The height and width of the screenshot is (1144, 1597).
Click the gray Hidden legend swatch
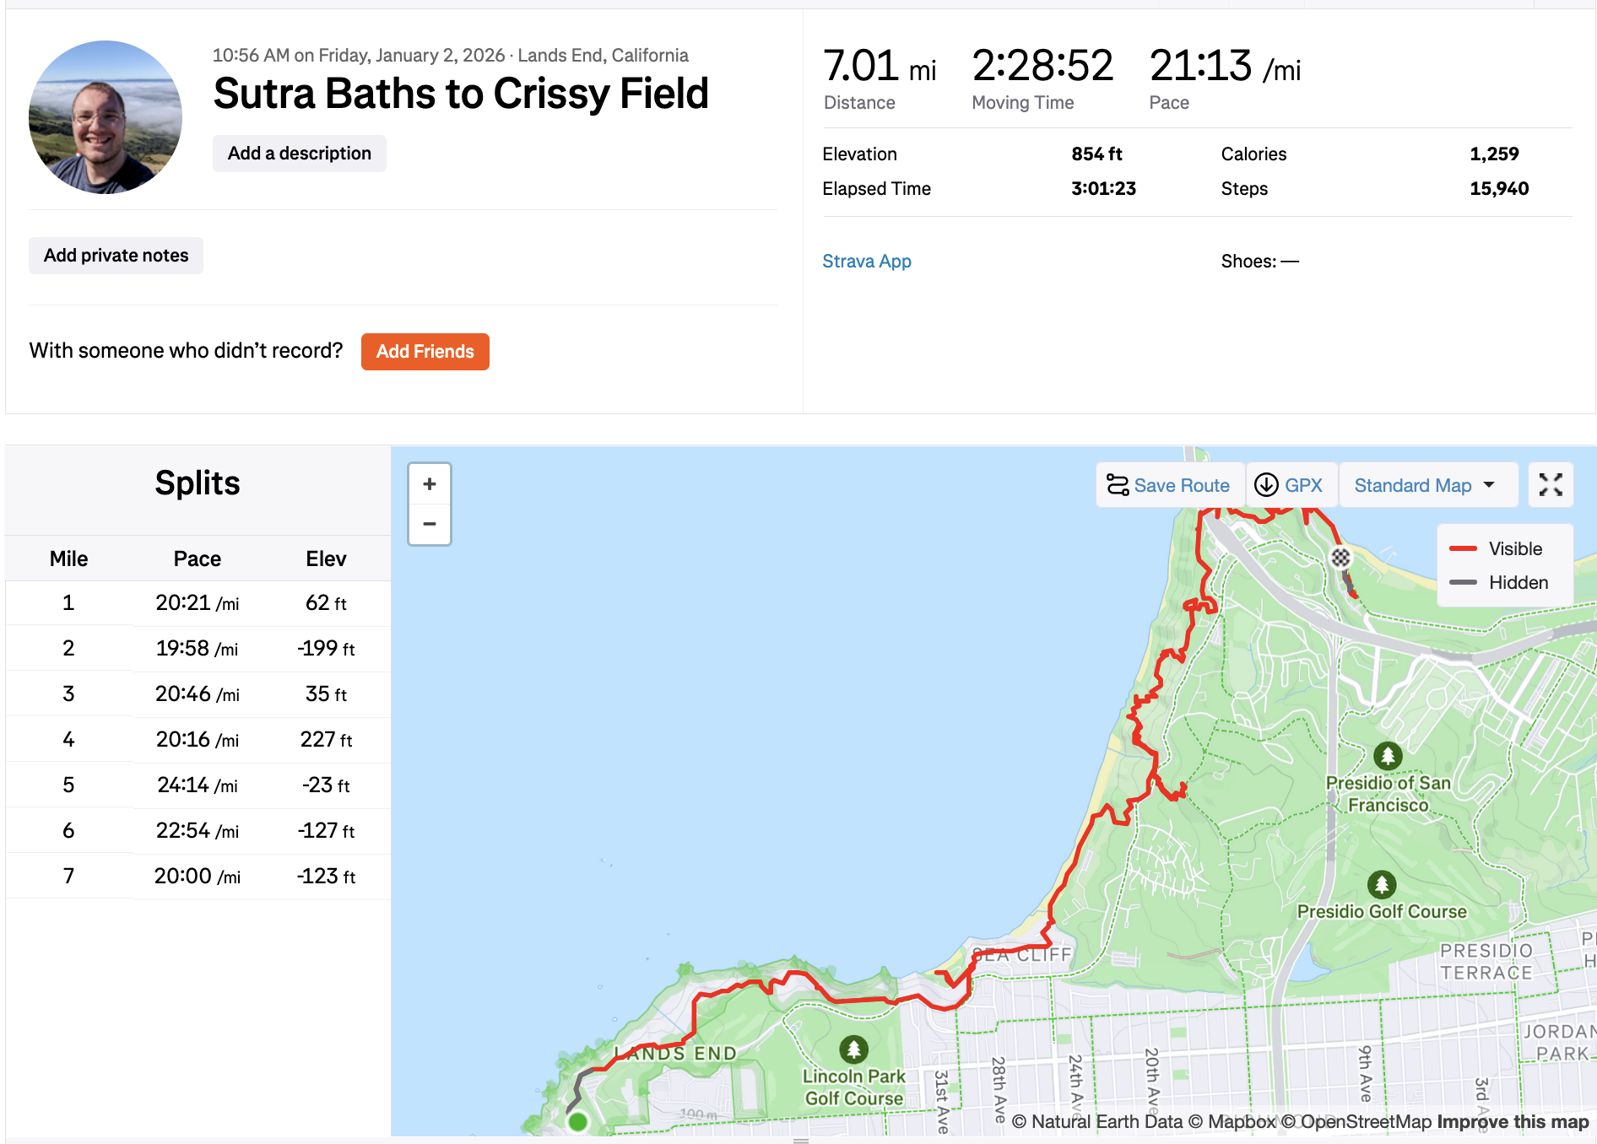[x=1463, y=583]
